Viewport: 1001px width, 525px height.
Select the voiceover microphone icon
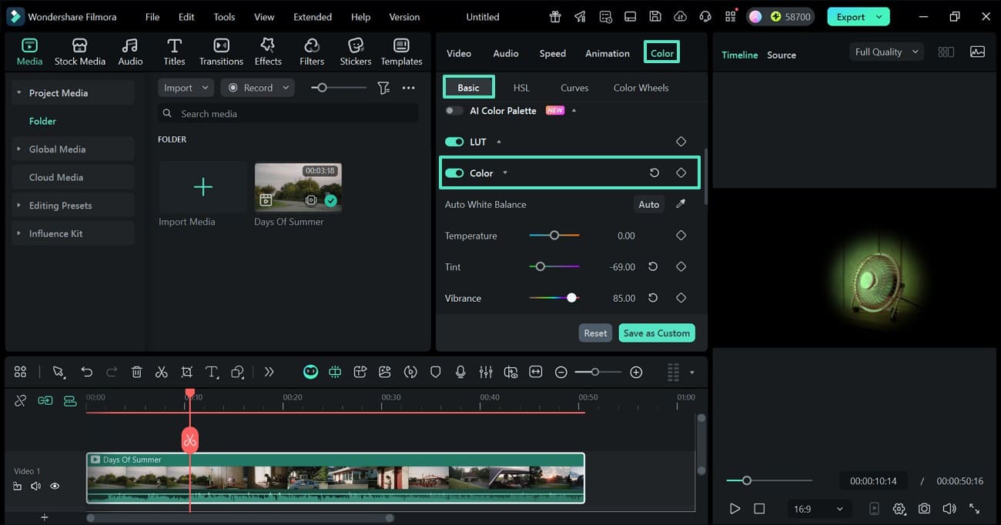click(460, 372)
